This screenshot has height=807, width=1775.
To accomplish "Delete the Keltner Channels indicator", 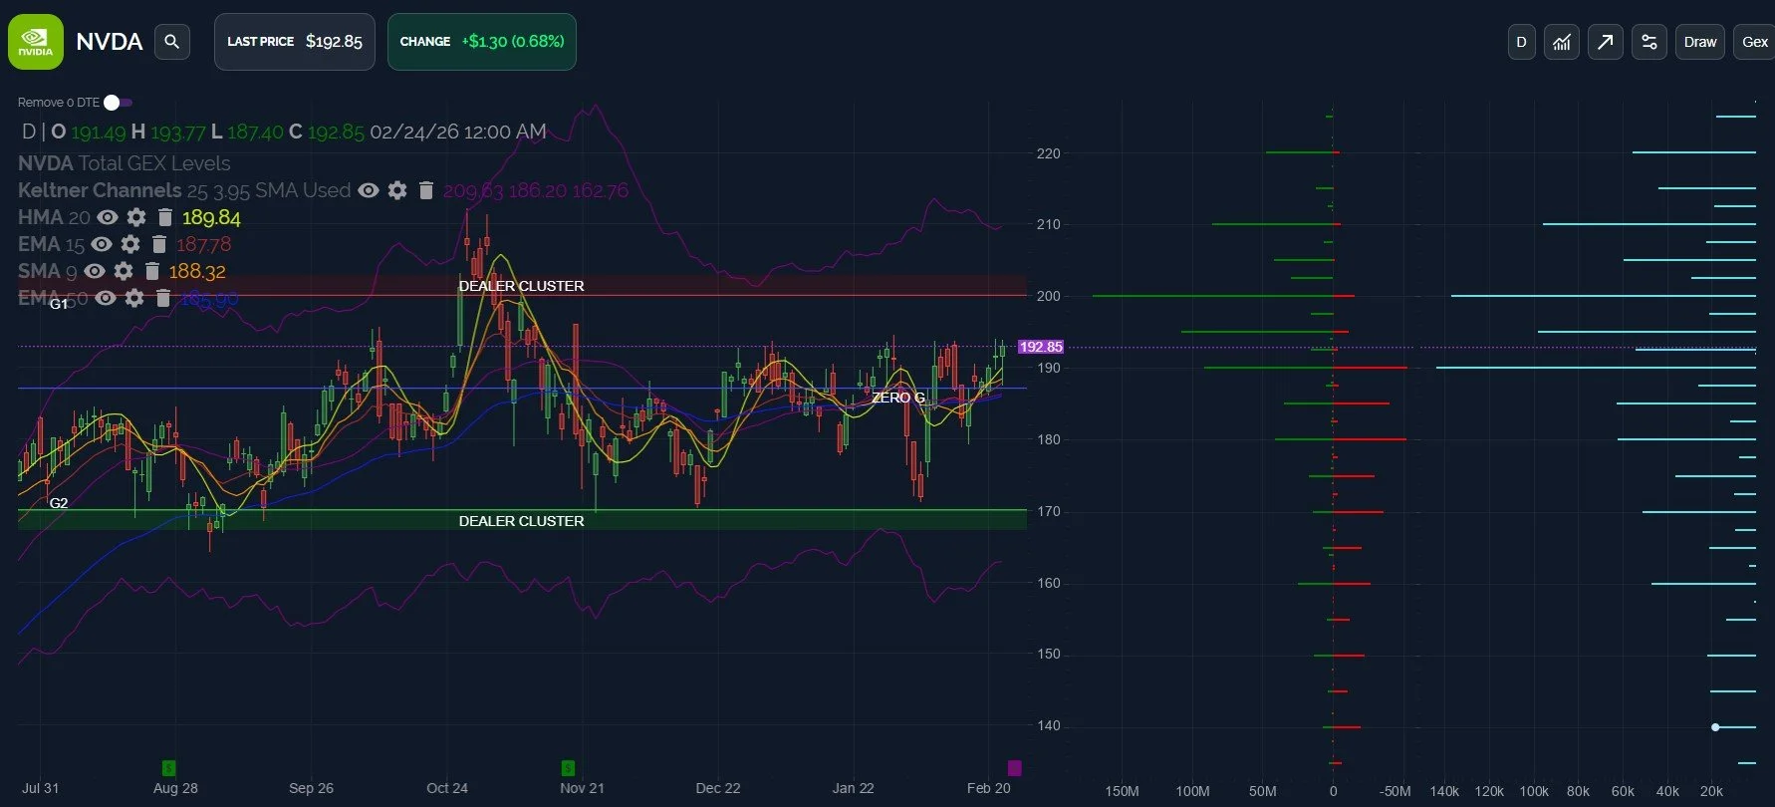I will pos(425,190).
